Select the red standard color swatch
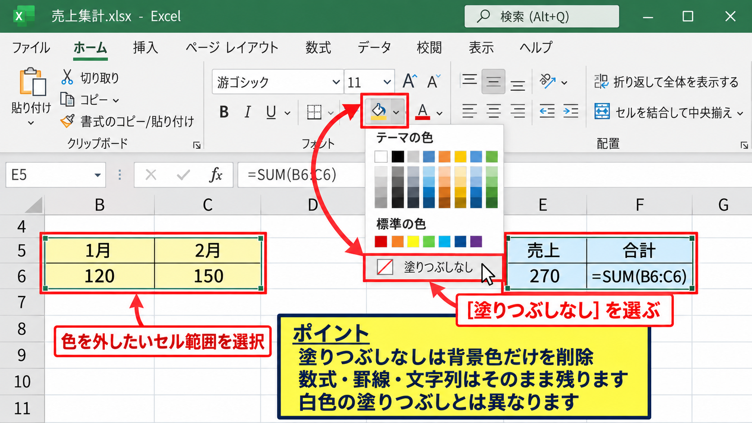This screenshot has height=423, width=752. click(x=381, y=242)
